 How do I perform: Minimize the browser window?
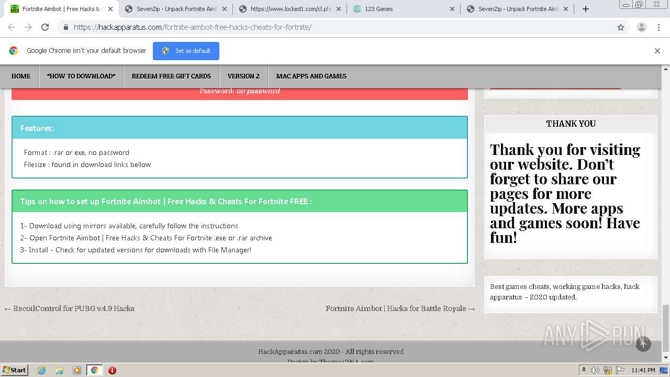(626, 4)
